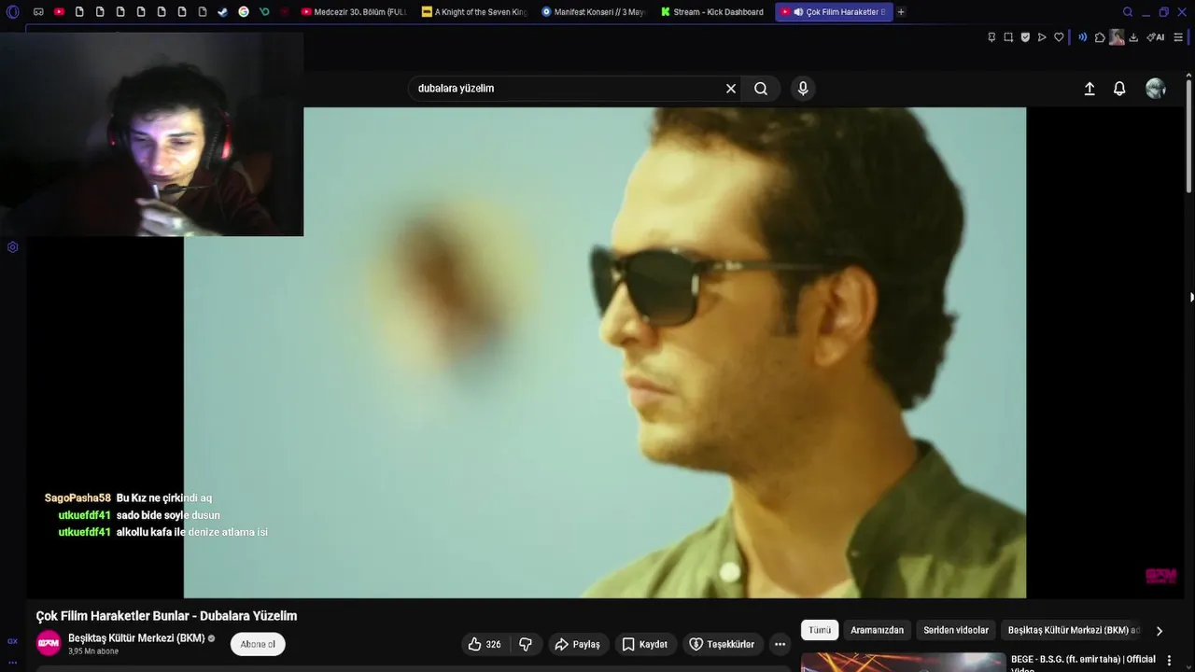Start voice search with microphone
Viewport: 1195px width, 672px height.
(x=803, y=89)
